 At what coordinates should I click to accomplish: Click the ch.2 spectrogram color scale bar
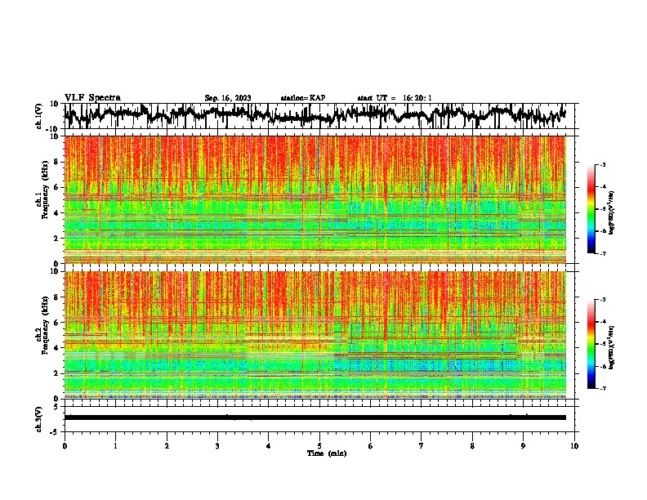[591, 344]
